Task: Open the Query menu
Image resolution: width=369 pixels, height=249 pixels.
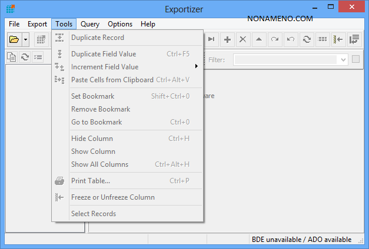Action: click(x=90, y=24)
